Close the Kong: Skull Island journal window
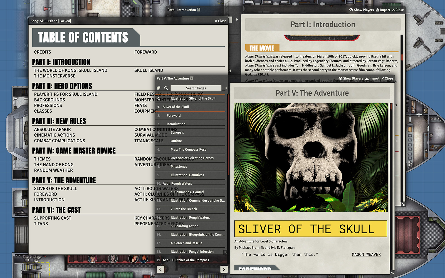Image resolution: width=445 pixels, height=278 pixels. pyautogui.click(x=221, y=21)
